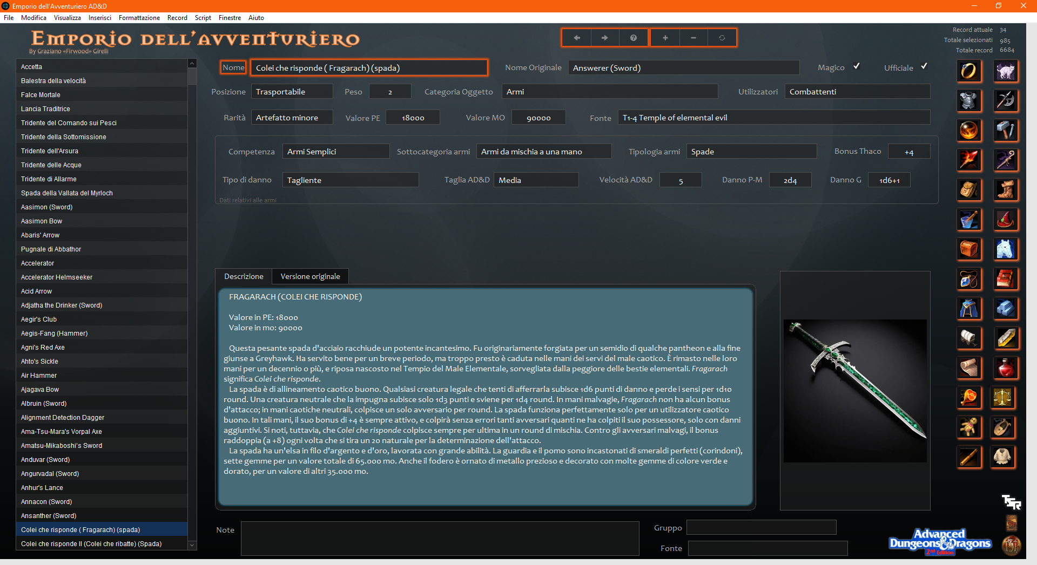Open the golden scales icon

tap(1003, 398)
